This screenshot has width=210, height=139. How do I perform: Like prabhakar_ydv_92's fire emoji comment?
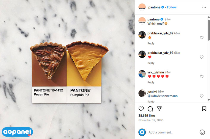tap(202, 38)
